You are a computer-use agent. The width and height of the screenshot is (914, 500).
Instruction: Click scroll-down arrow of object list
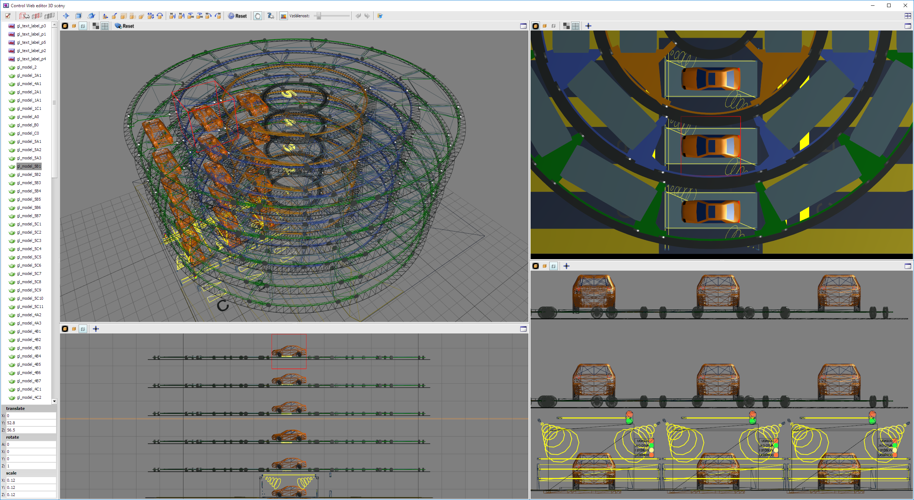click(x=54, y=401)
